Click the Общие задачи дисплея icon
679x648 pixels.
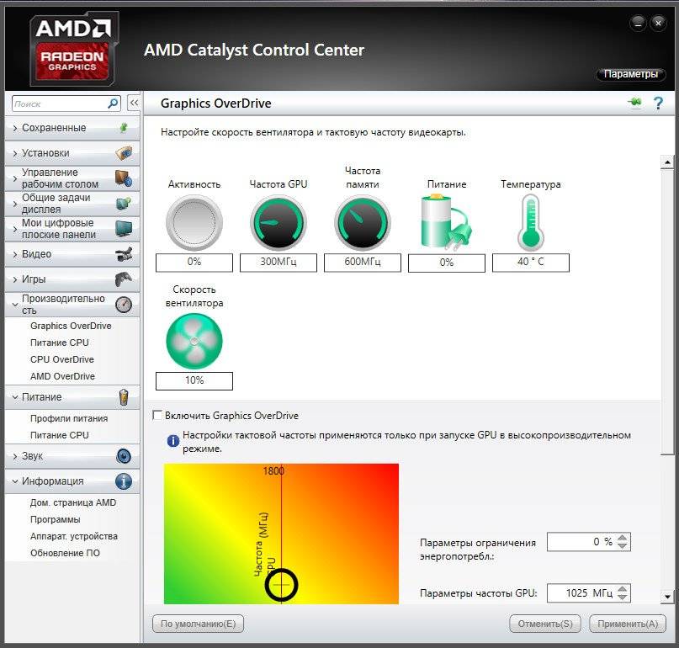[x=124, y=203]
